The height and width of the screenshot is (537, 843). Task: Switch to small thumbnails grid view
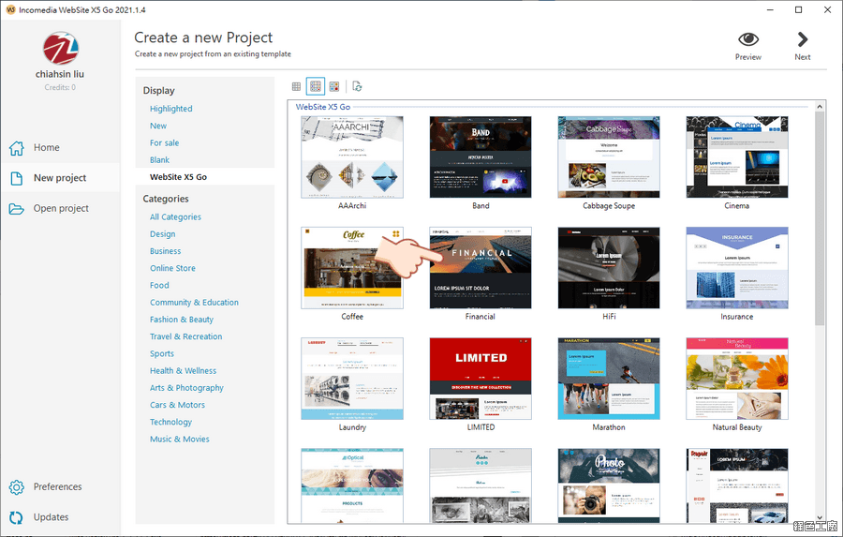296,86
